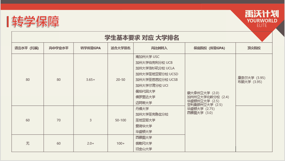Select the 转学保障 slide title
The image size is (285, 161).
(35, 22)
